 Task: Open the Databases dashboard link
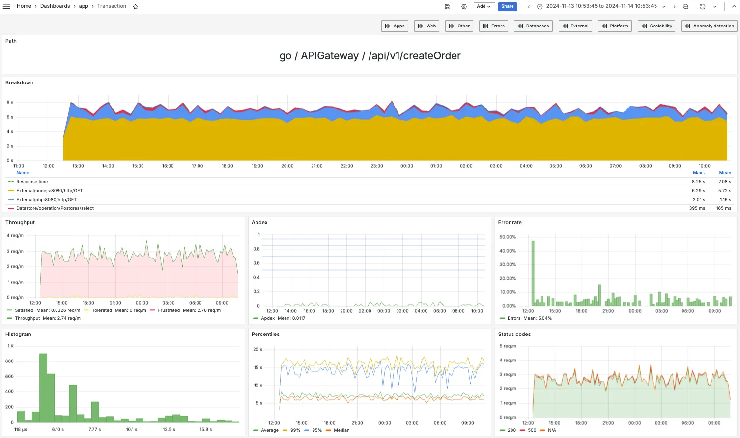[534, 26]
